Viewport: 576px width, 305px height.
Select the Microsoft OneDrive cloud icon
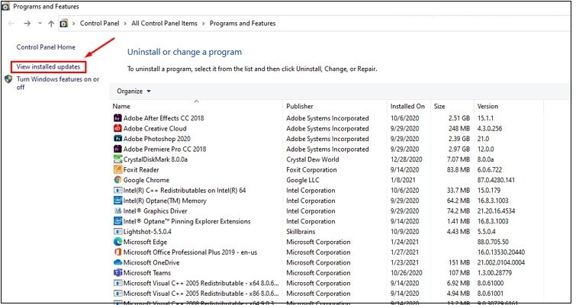coord(117,262)
